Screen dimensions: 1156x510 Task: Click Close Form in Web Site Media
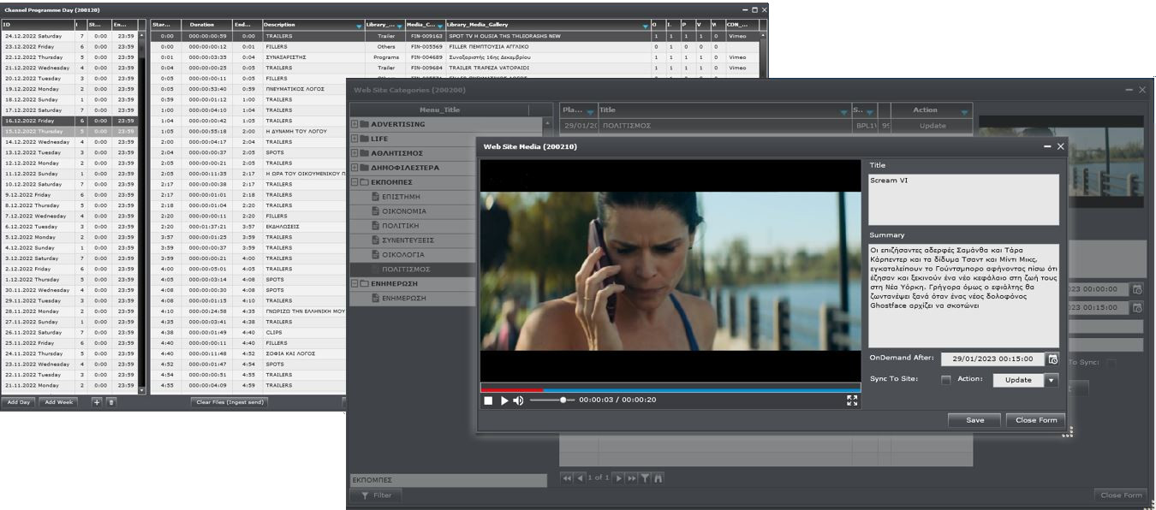point(1036,420)
